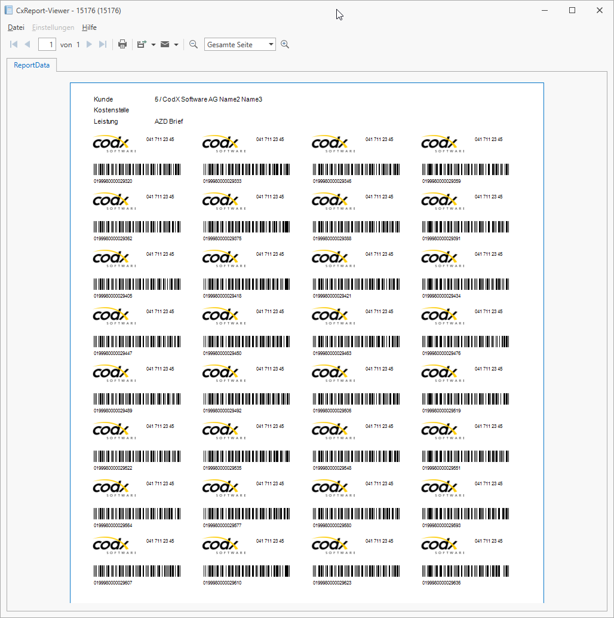
Task: Click barcode number 0199980000029375
Action: 222,238
